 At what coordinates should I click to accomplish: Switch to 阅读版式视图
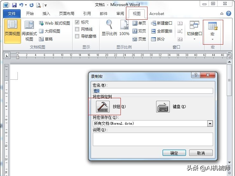29,31
